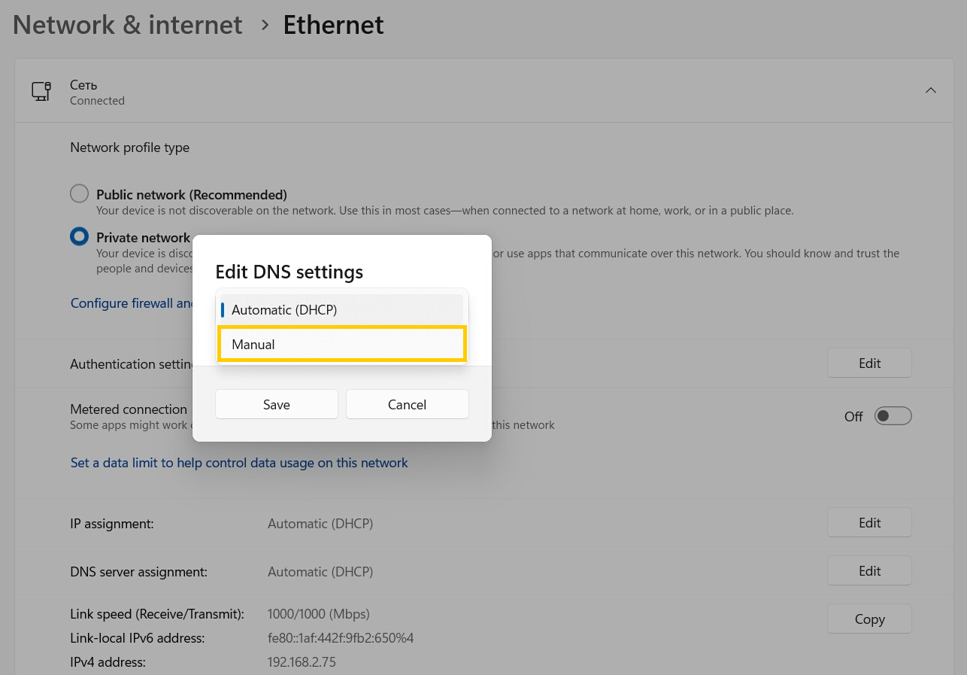This screenshot has width=967, height=675.
Task: Click the Сеть Connected network header
Action: (x=97, y=92)
